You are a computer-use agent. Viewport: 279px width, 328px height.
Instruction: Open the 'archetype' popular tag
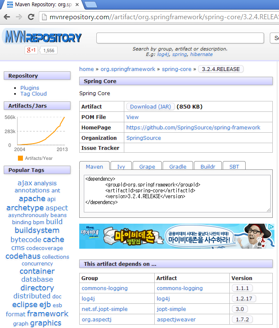pos(25,207)
